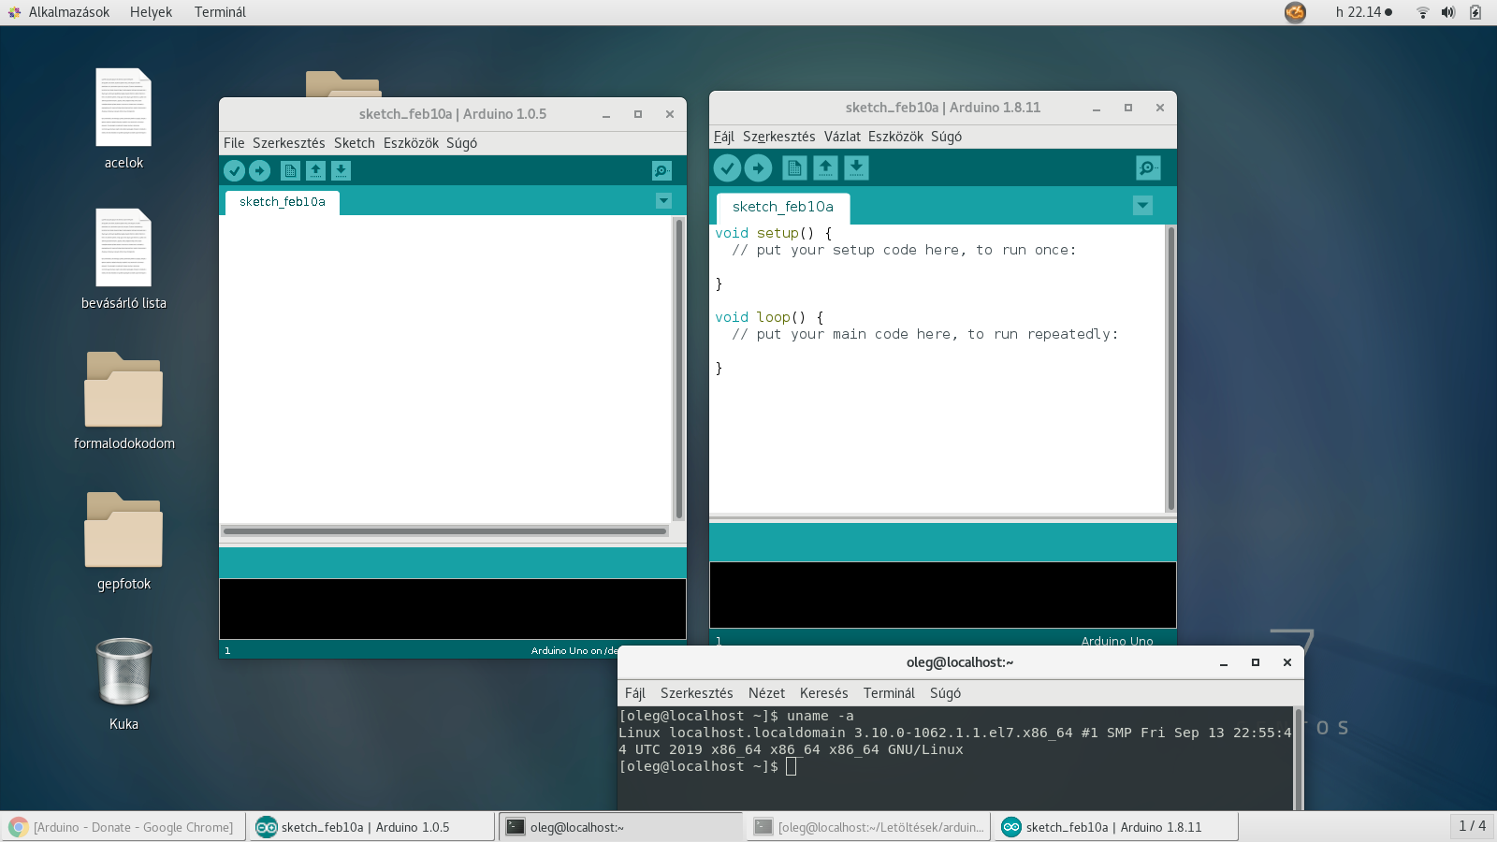The width and height of the screenshot is (1497, 842).
Task: Open Terminál menu in terminal window
Action: coord(889,693)
